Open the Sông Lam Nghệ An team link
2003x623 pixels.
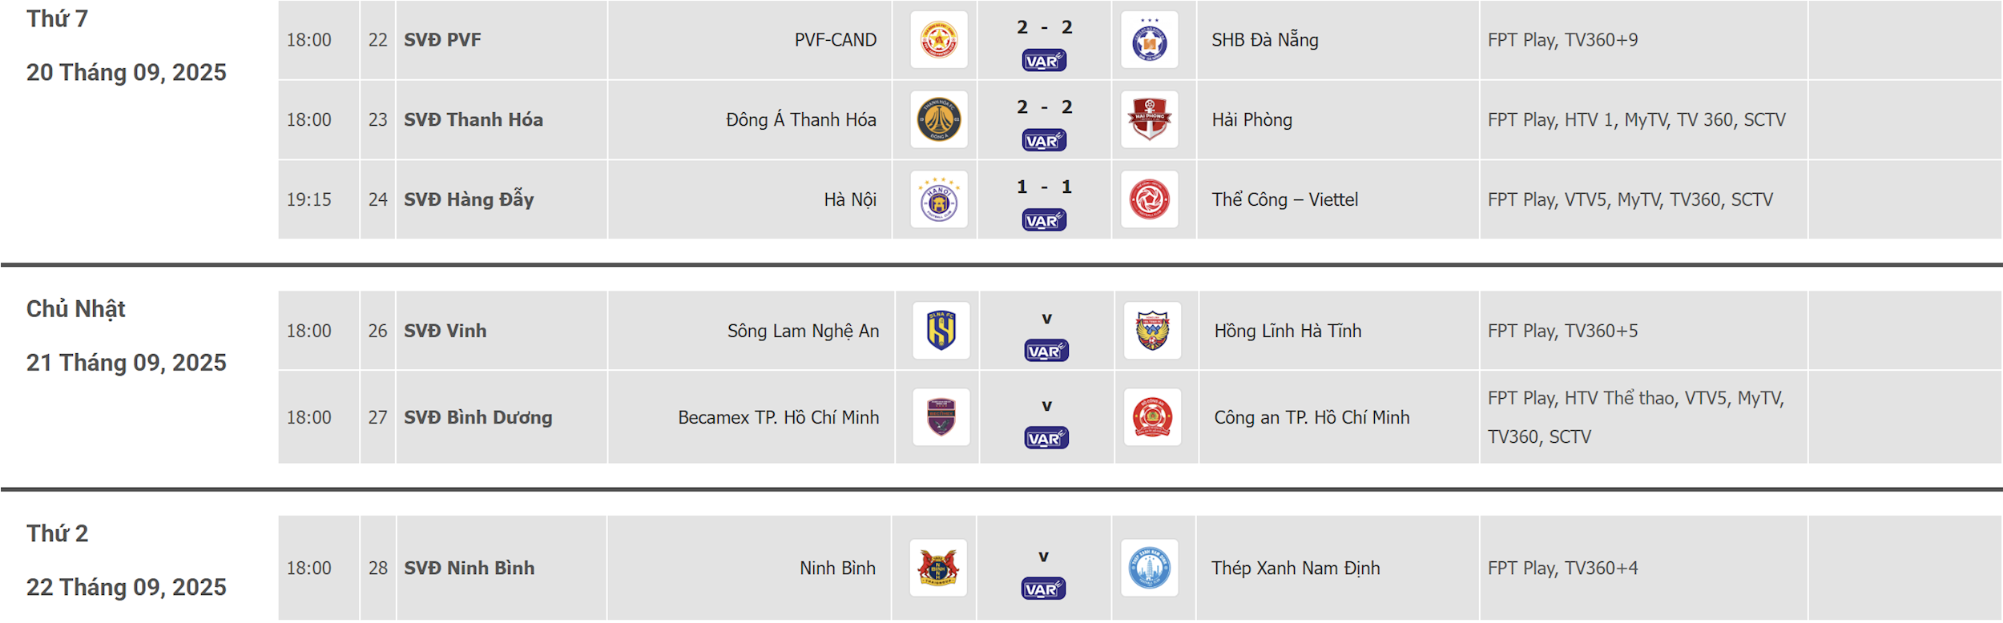click(803, 331)
